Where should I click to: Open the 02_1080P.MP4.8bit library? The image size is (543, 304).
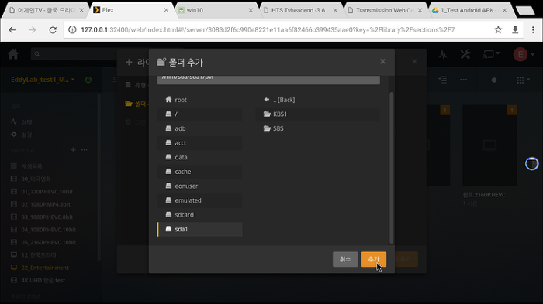click(x=45, y=204)
